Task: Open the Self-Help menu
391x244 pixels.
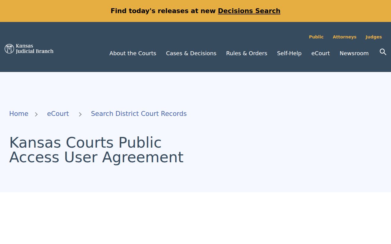Action: click(x=289, y=53)
